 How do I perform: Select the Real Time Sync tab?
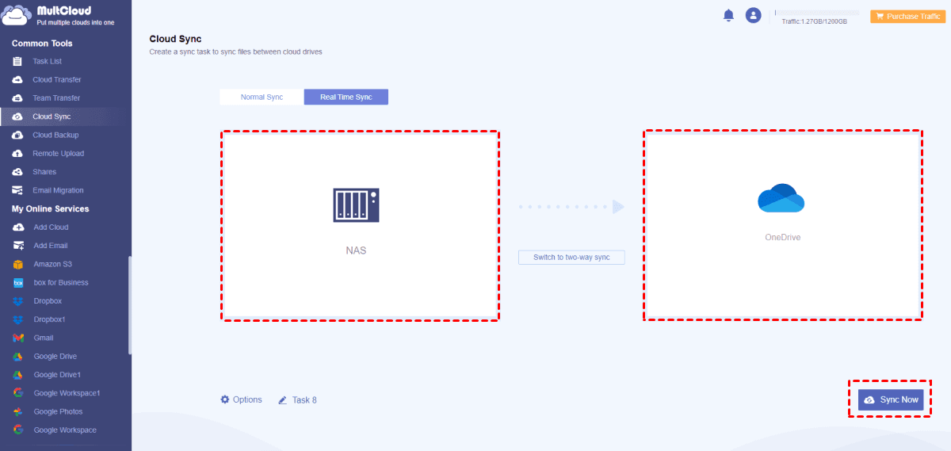(x=346, y=97)
